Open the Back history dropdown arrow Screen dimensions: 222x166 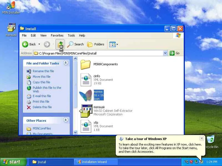[39, 44]
